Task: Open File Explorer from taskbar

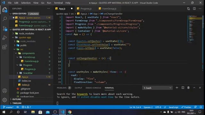Action: 33,112
